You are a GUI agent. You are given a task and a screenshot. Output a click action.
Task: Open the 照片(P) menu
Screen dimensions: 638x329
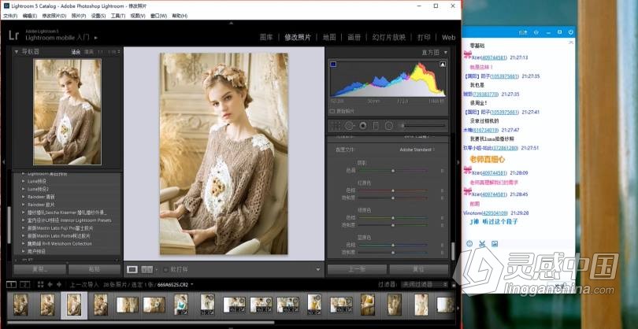[x=79, y=16]
